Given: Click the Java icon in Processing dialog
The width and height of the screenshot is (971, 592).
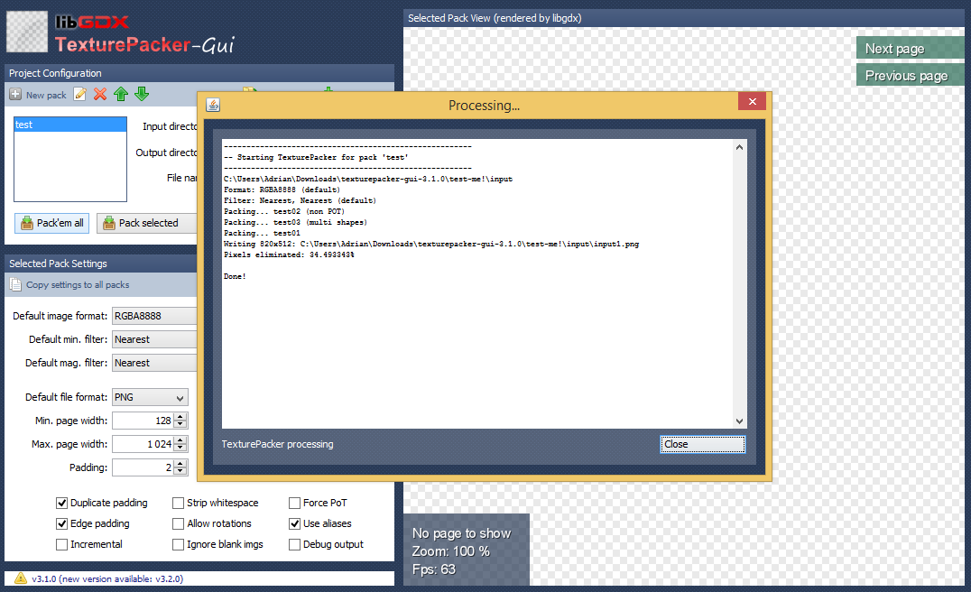Looking at the screenshot, I should [x=213, y=105].
